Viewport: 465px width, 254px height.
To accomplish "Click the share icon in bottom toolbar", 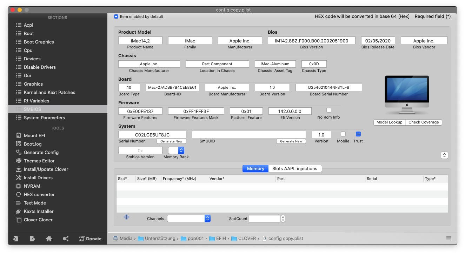I will coord(66,239).
